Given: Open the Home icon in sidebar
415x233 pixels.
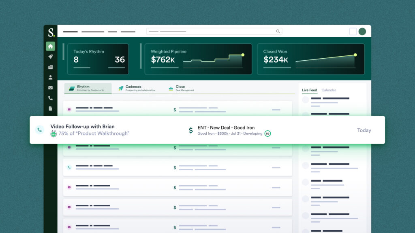Looking at the screenshot, I should 50,46.
